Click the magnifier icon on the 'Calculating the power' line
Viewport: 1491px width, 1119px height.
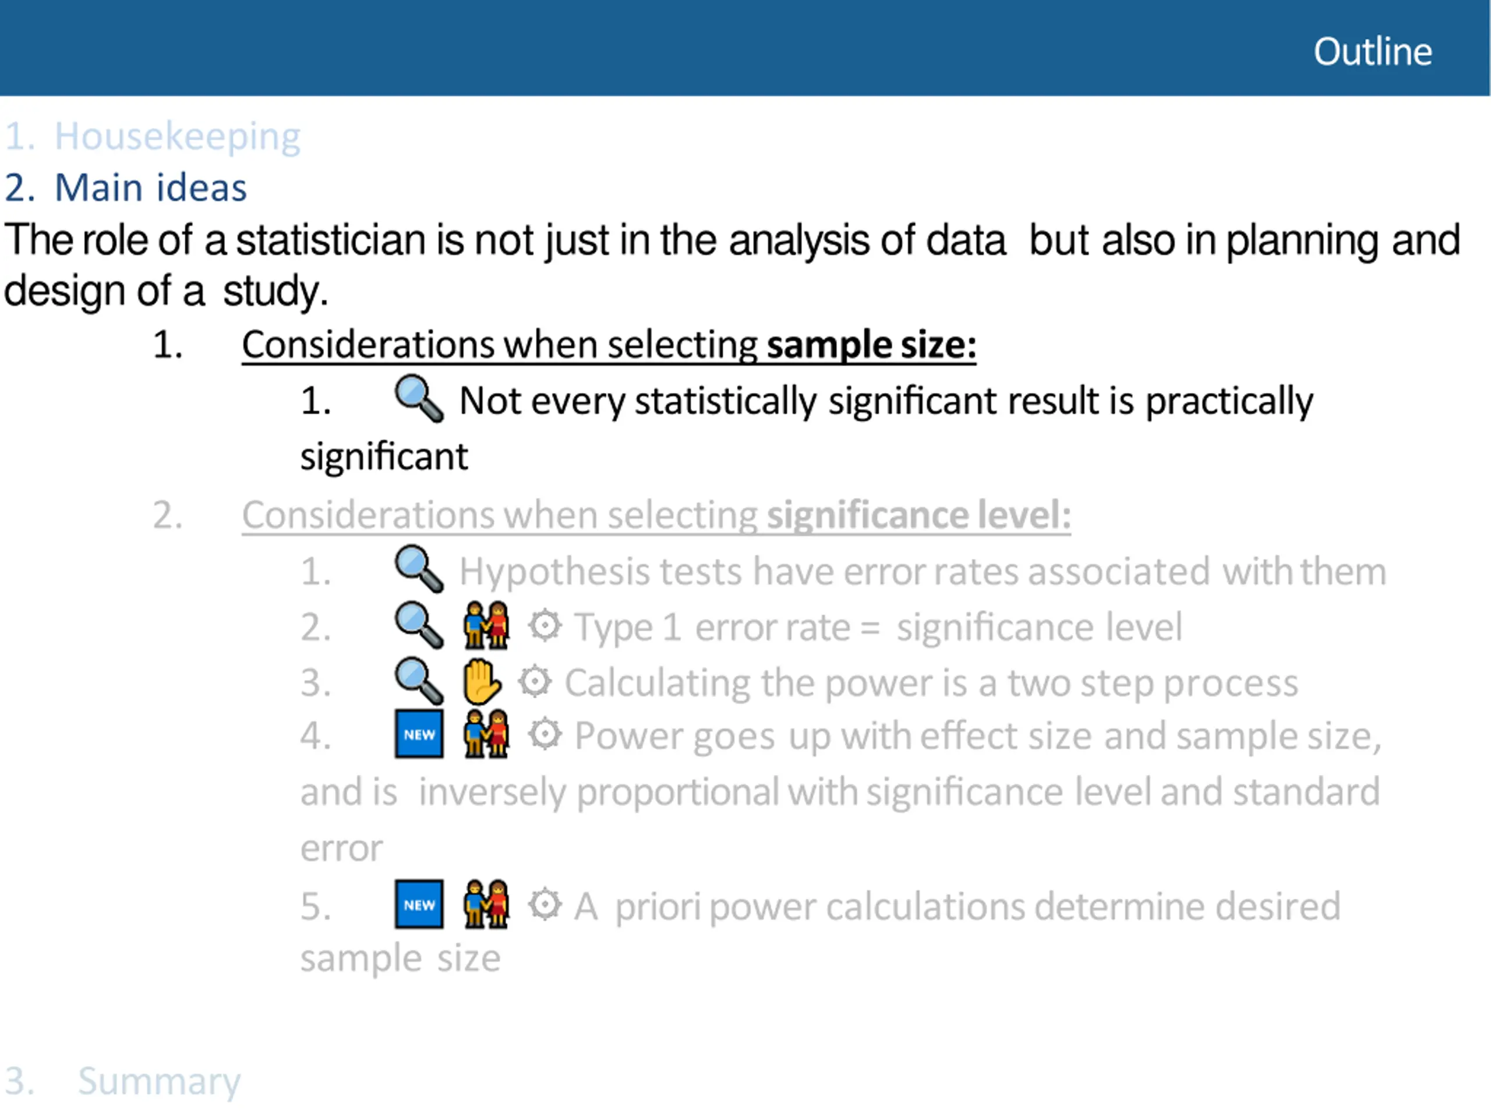coord(419,681)
